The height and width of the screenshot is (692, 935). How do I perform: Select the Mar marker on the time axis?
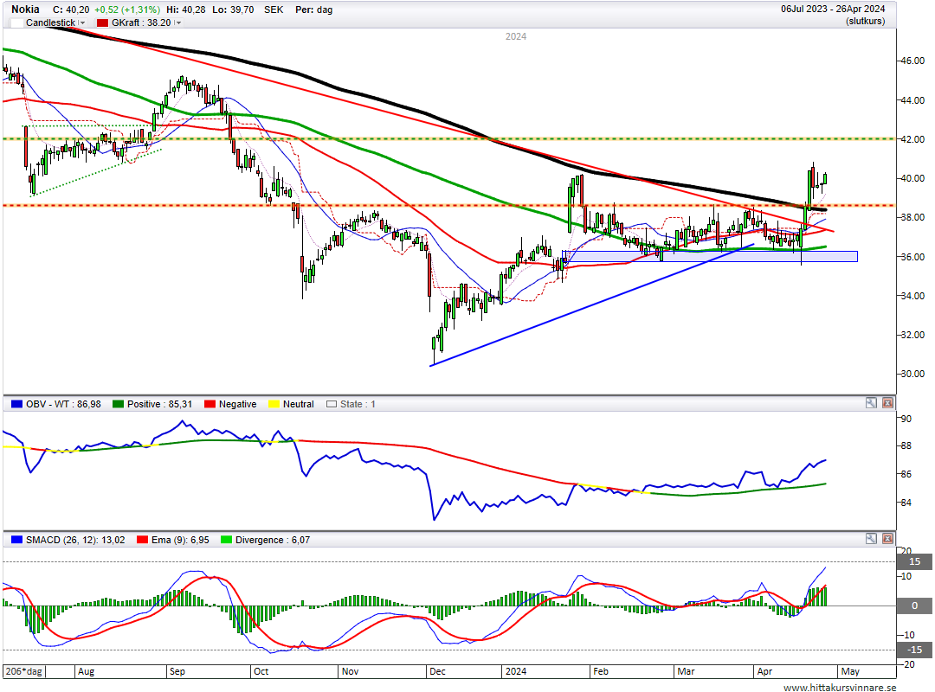[686, 671]
